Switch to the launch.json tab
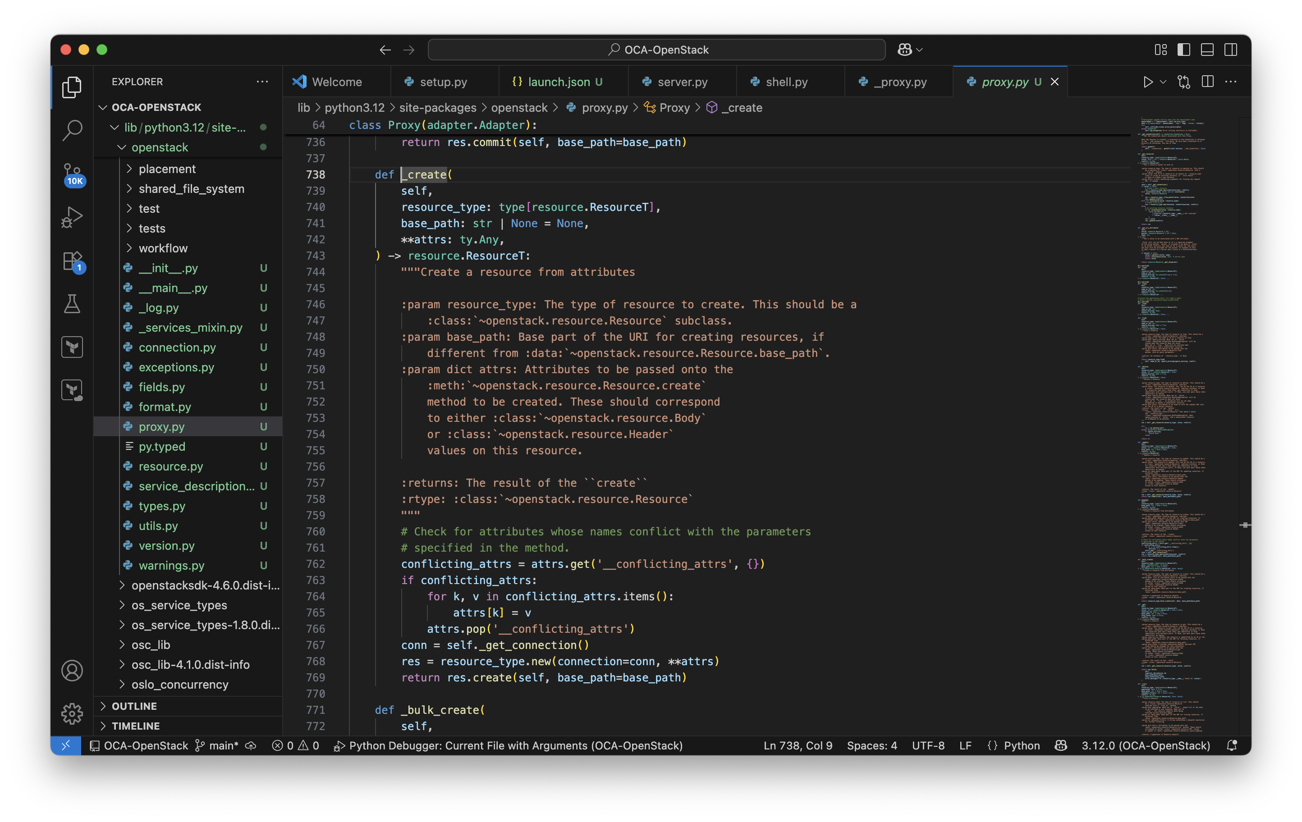Image resolution: width=1302 pixels, height=822 pixels. pos(559,82)
